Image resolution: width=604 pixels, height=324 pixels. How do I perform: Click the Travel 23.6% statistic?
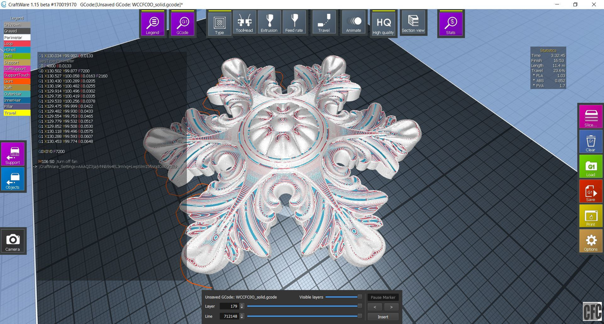coord(548,71)
